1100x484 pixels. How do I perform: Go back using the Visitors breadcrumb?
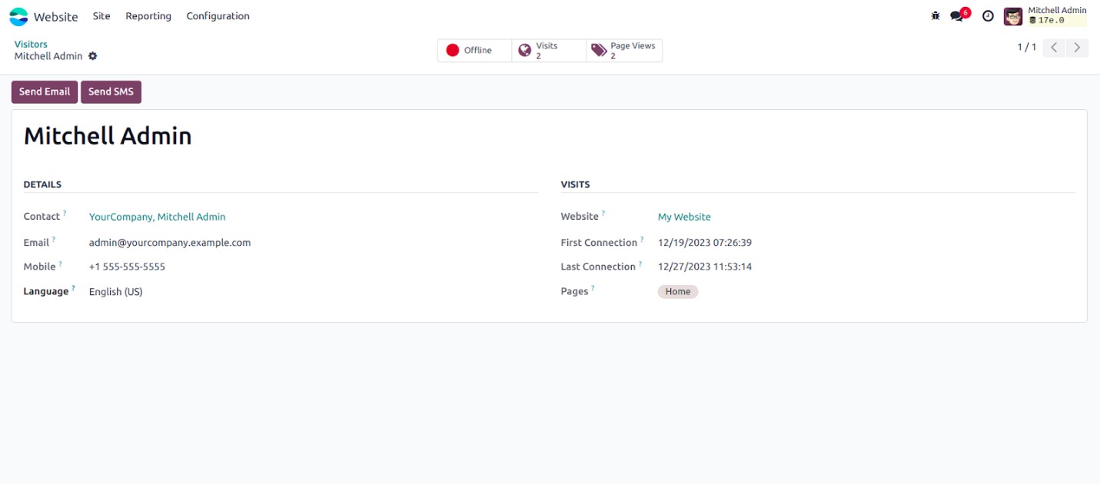coord(31,44)
